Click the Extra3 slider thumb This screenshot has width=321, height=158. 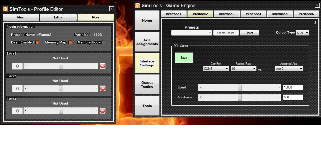pos(61,111)
